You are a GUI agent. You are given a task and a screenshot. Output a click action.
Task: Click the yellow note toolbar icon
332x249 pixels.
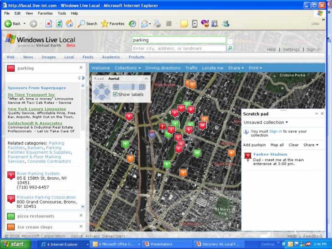pyautogui.click(x=184, y=24)
